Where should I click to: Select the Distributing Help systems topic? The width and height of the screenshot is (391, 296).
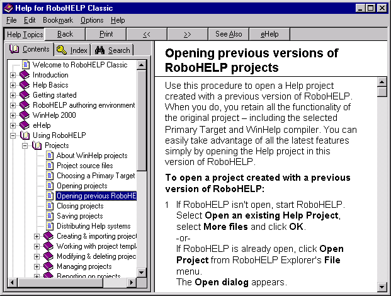(x=93, y=226)
